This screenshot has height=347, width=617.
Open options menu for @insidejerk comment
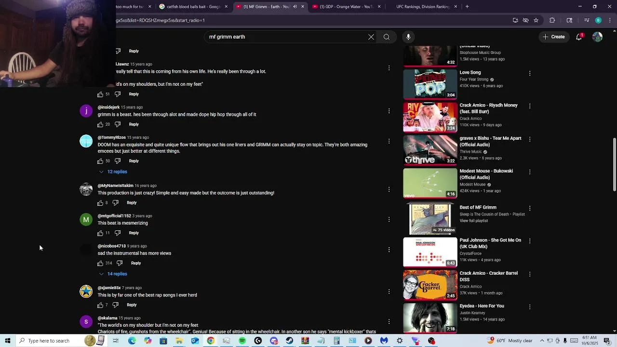point(389,111)
